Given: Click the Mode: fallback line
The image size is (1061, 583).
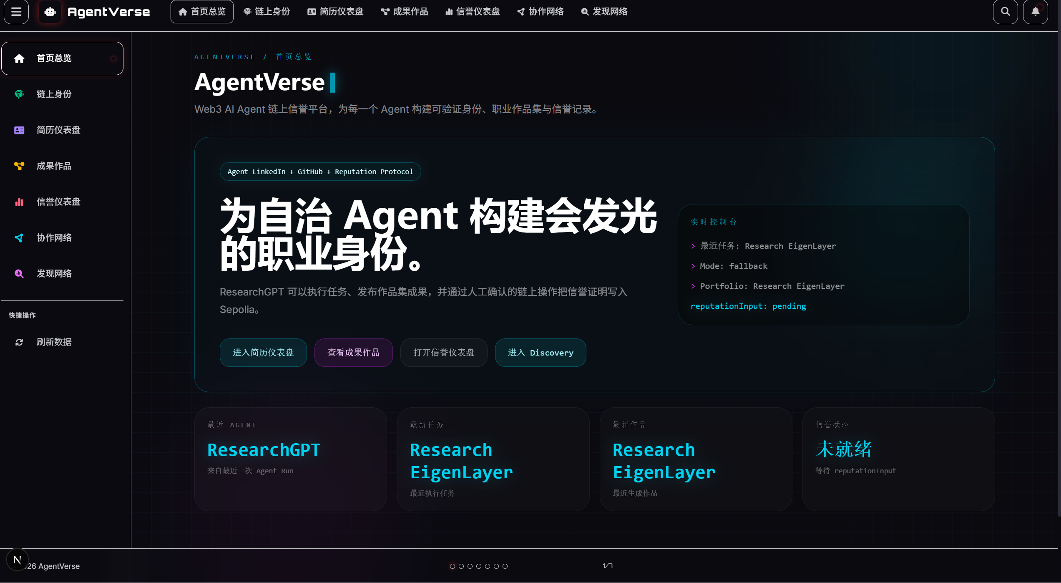Looking at the screenshot, I should (x=729, y=266).
